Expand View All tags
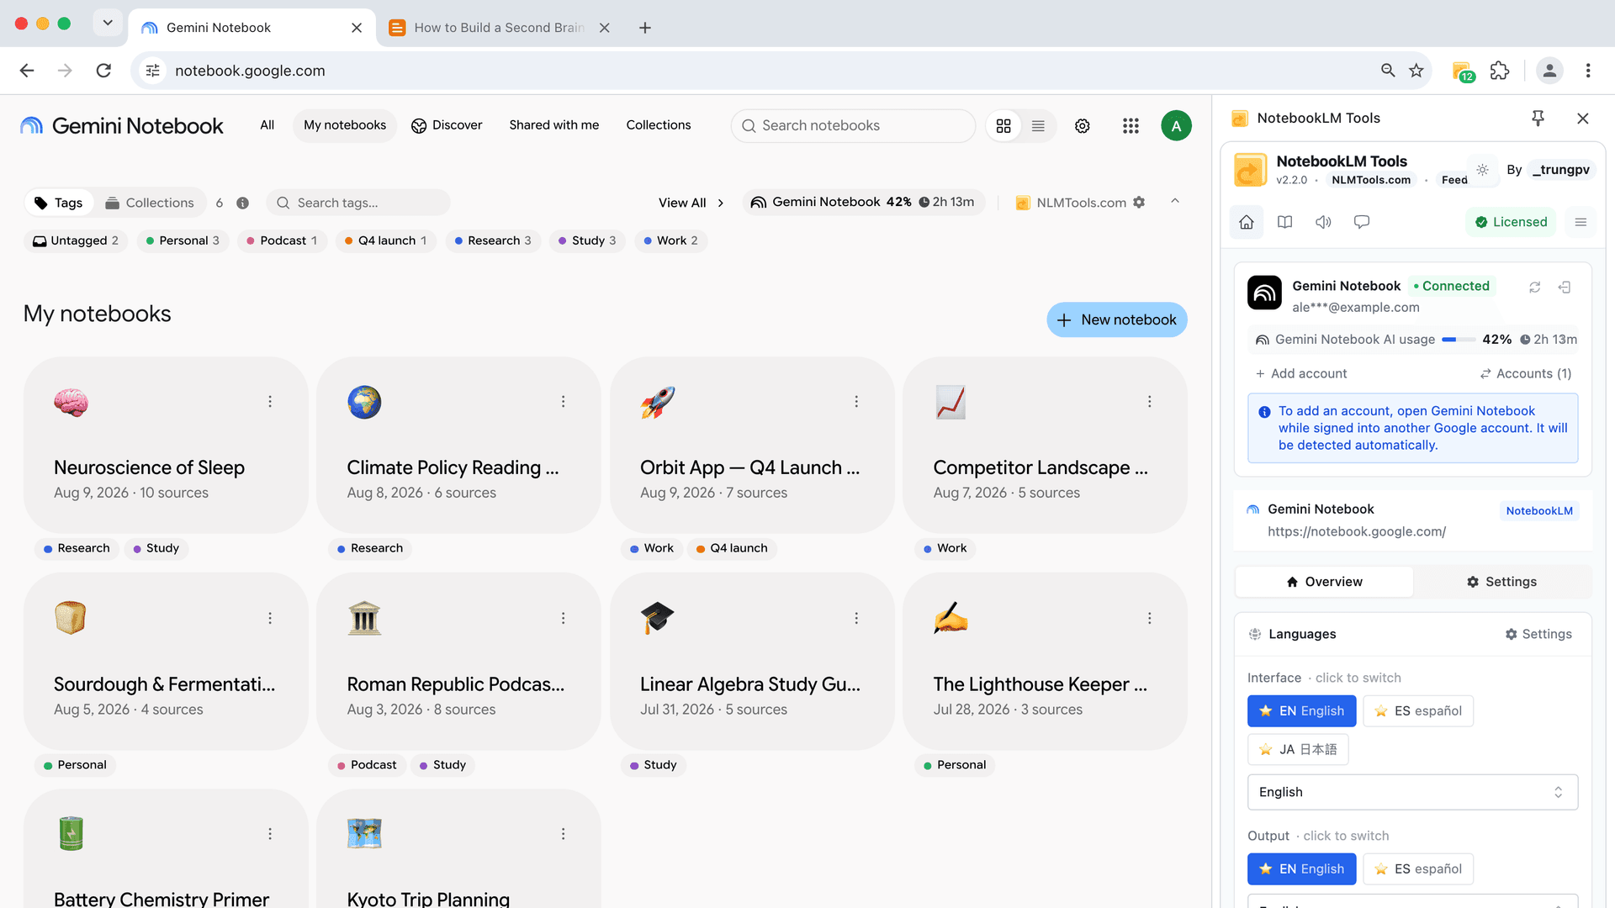Image resolution: width=1615 pixels, height=908 pixels. (691, 203)
